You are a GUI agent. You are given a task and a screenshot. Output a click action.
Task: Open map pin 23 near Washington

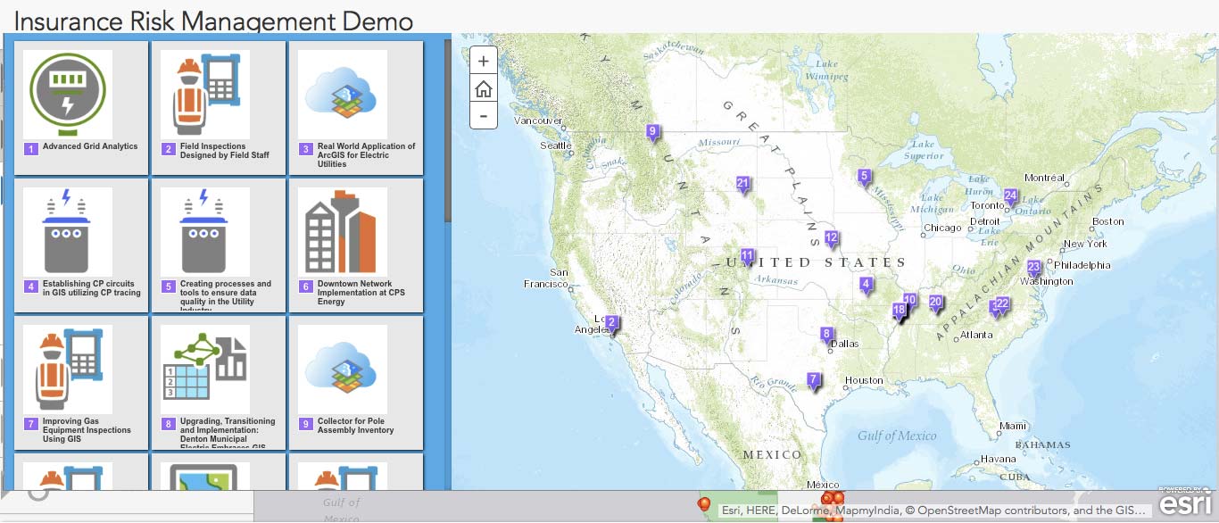click(1033, 269)
